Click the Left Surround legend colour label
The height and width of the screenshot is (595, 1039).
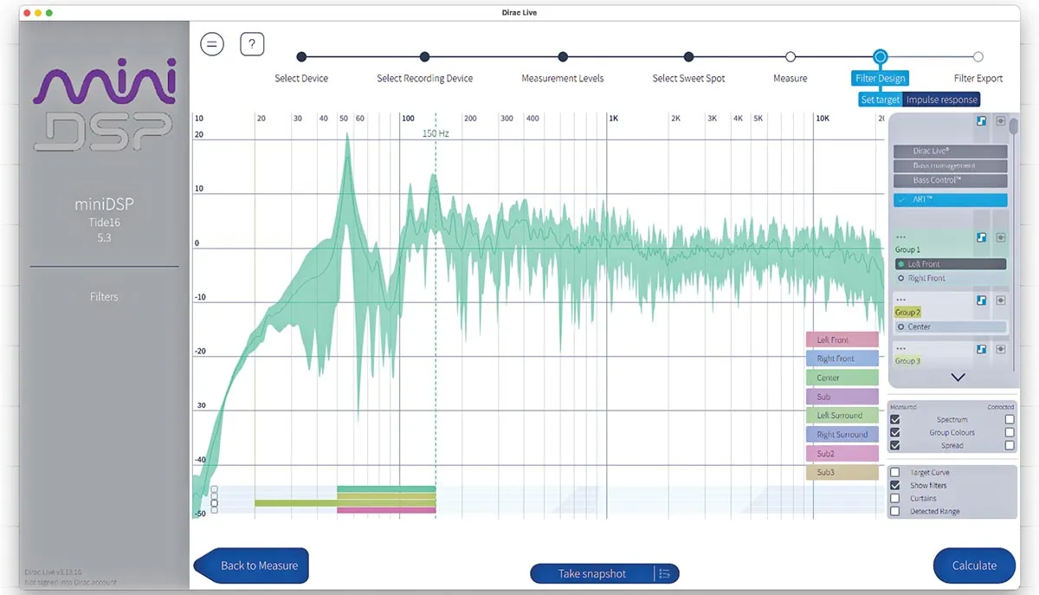tap(842, 416)
